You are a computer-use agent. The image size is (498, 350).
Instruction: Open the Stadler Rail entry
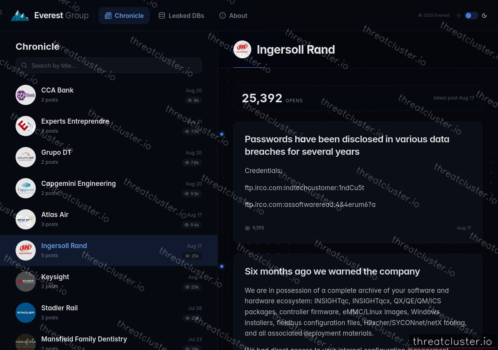(x=109, y=313)
